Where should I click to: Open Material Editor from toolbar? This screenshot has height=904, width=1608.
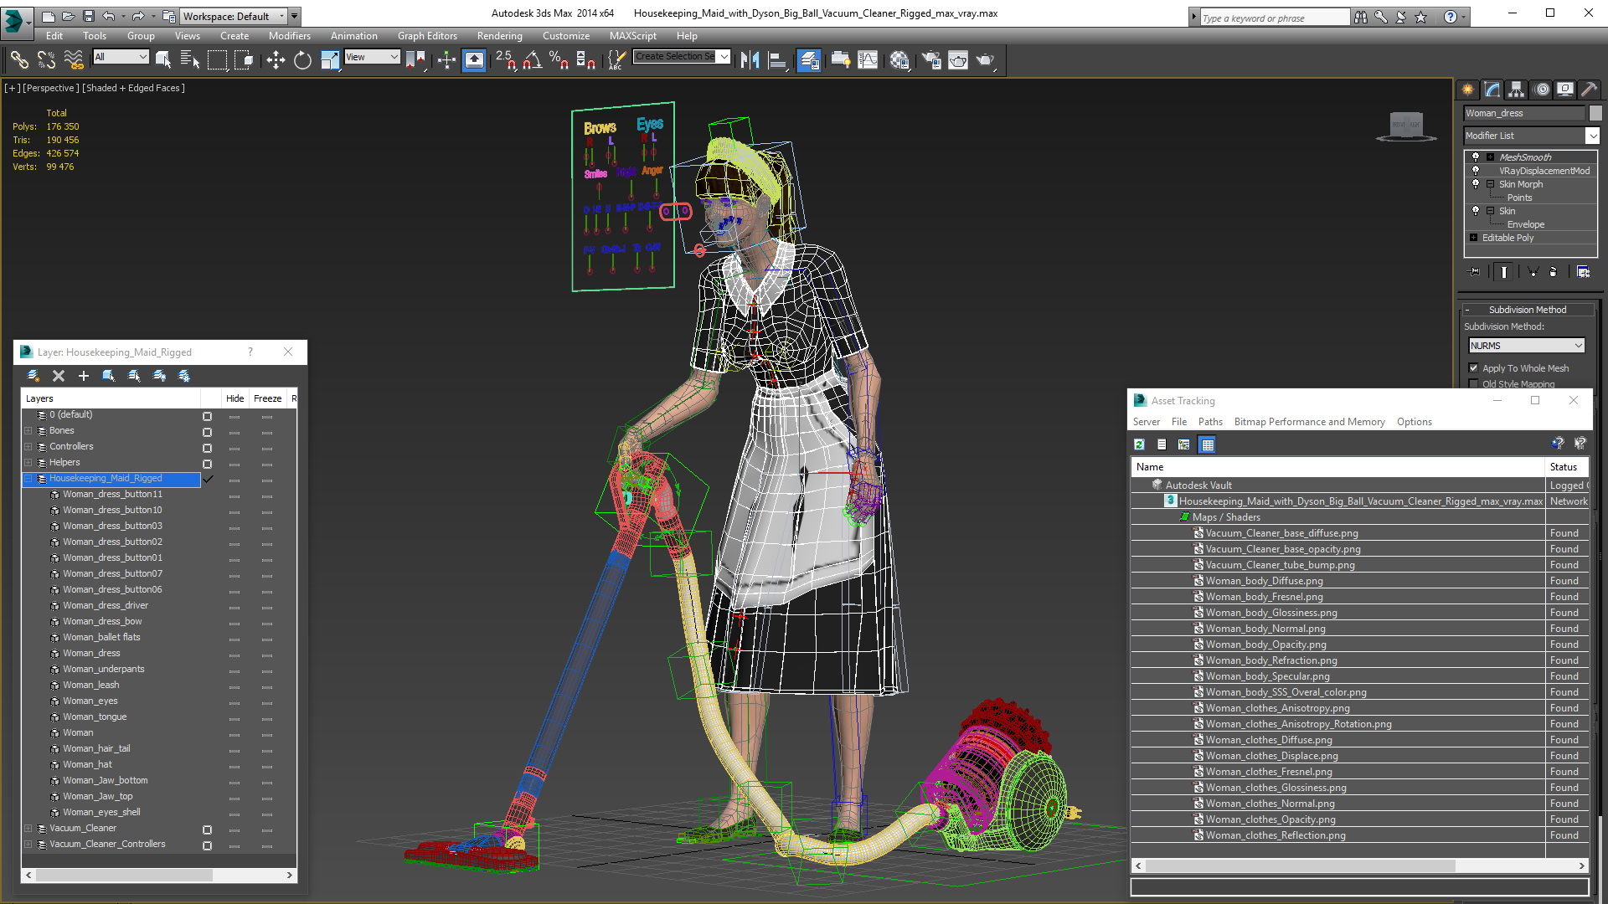899,59
